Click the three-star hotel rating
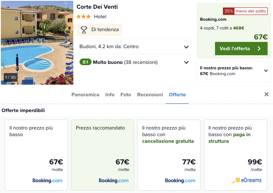Screen dimensions: 273x193 [x=84, y=17]
